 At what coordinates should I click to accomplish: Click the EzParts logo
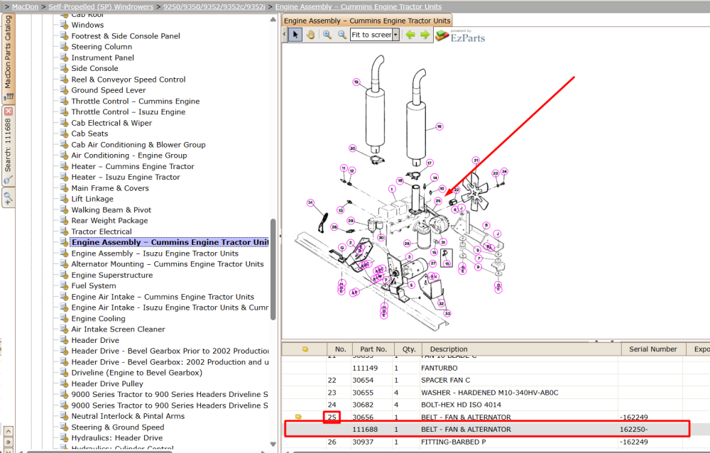pos(460,36)
